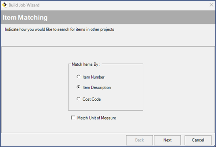216x147 pixels.
Task: Click blank title bar area beside window title
Action: [124, 5]
